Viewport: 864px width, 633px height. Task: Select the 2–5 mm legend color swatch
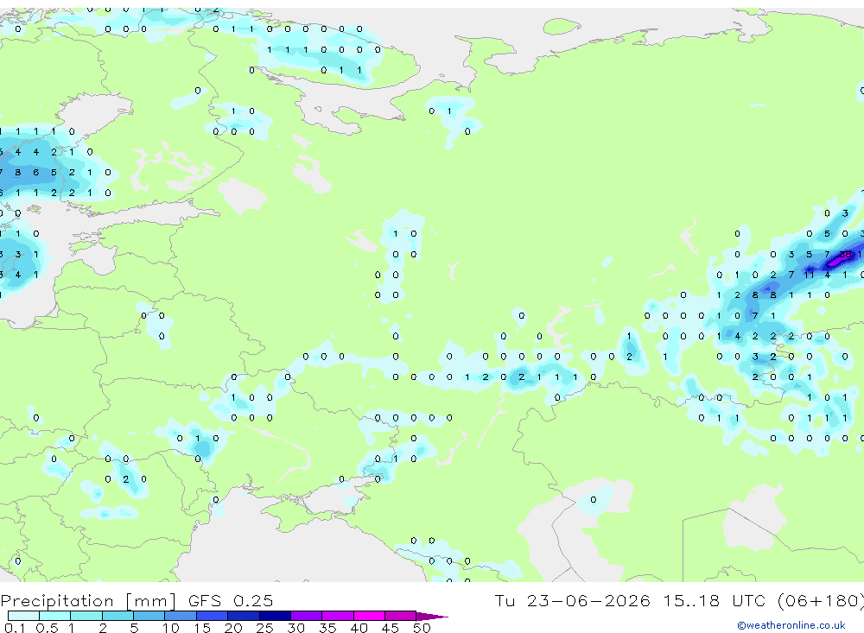click(x=118, y=616)
